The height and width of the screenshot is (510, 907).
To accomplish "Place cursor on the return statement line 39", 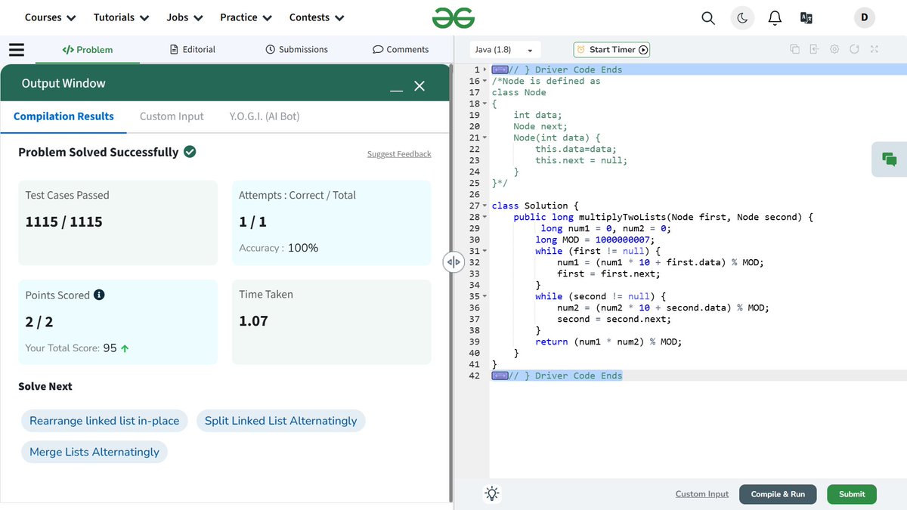I will 608,342.
